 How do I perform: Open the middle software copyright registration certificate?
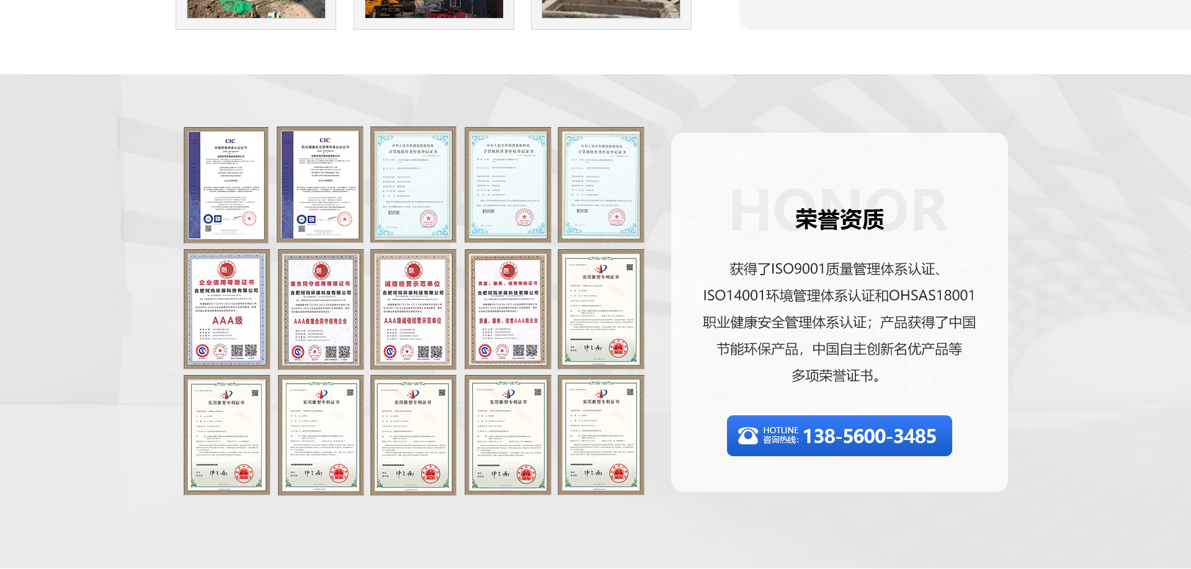coord(507,185)
